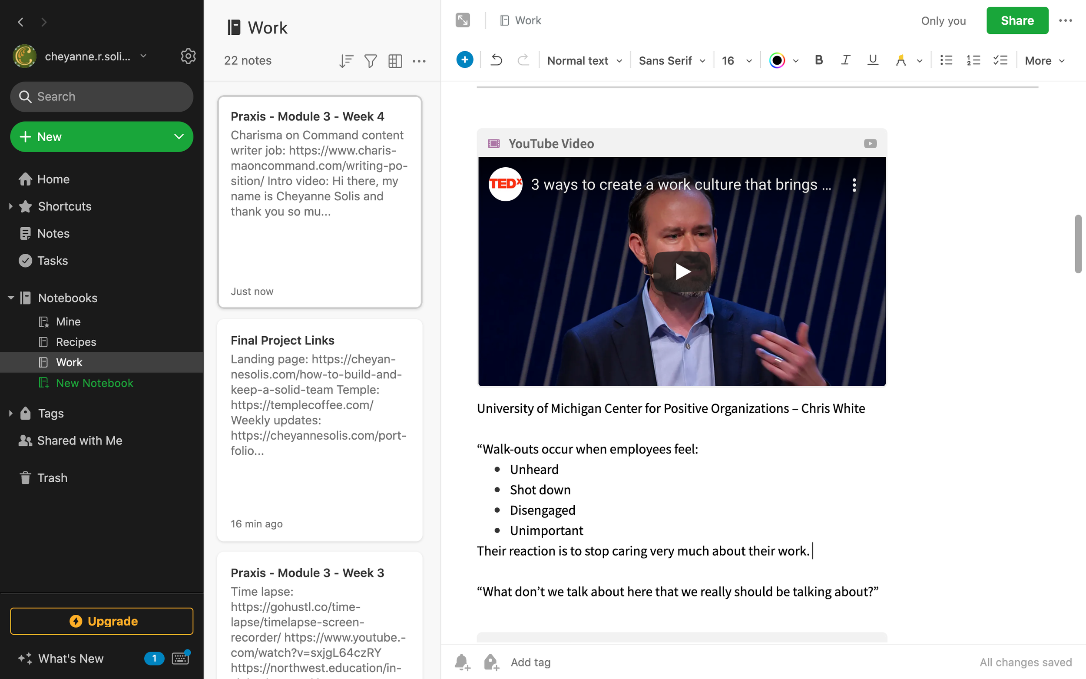The height and width of the screenshot is (679, 1086).
Task: Expand the Tags section
Action: pyautogui.click(x=11, y=413)
